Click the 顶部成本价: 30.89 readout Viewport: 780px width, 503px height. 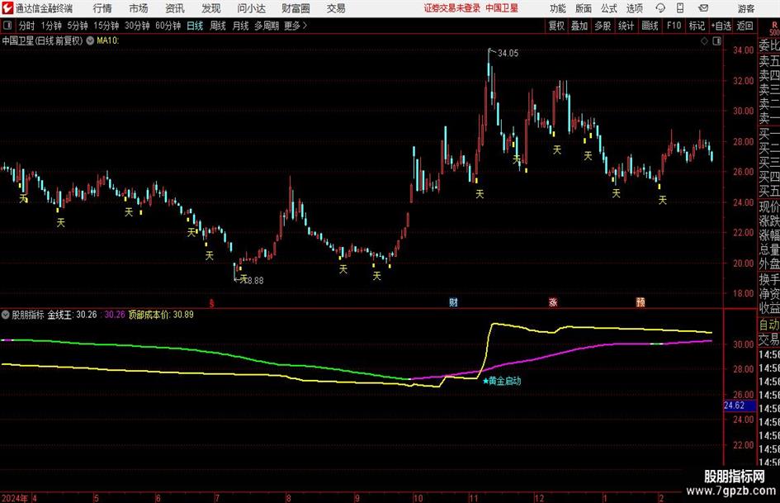pos(161,315)
